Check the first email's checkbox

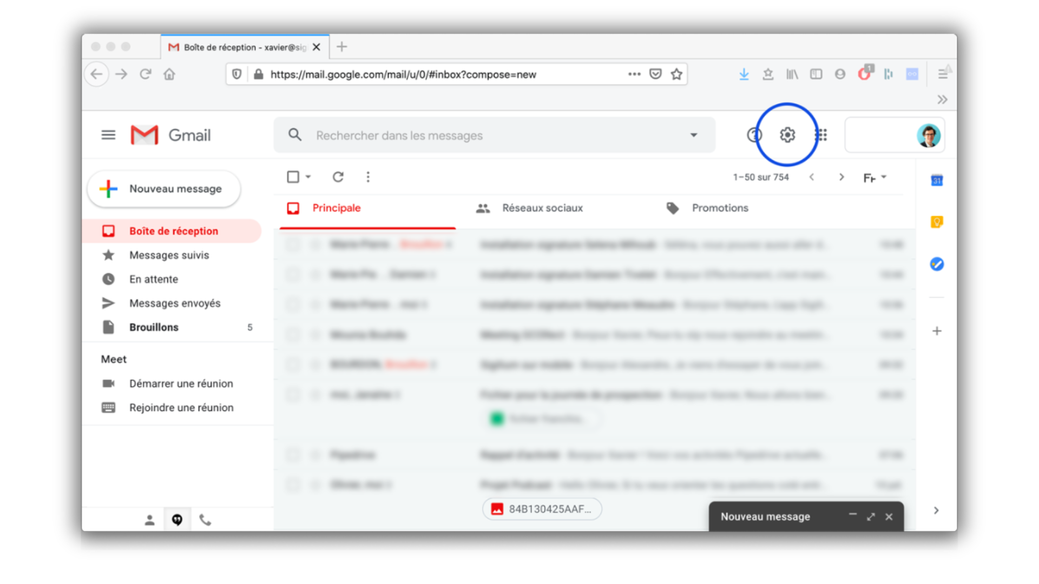tap(293, 244)
